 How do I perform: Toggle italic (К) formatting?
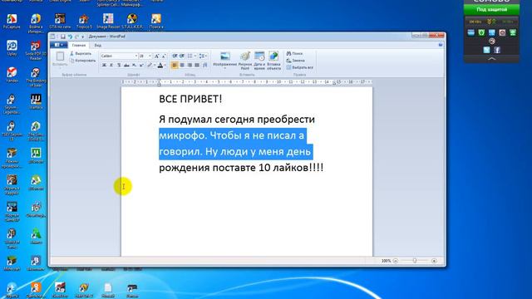[111, 65]
